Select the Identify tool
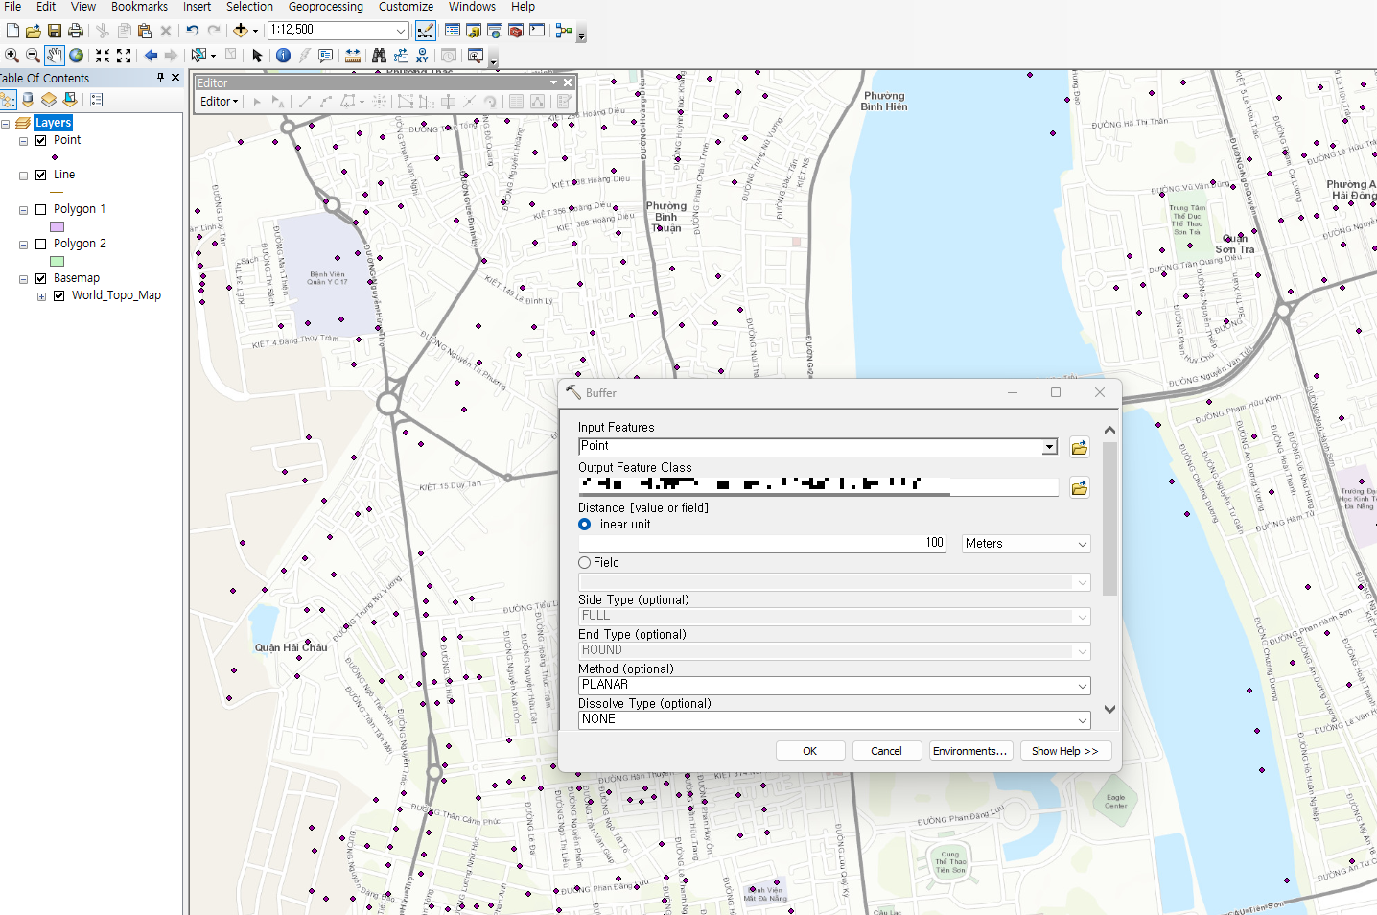 click(x=283, y=56)
